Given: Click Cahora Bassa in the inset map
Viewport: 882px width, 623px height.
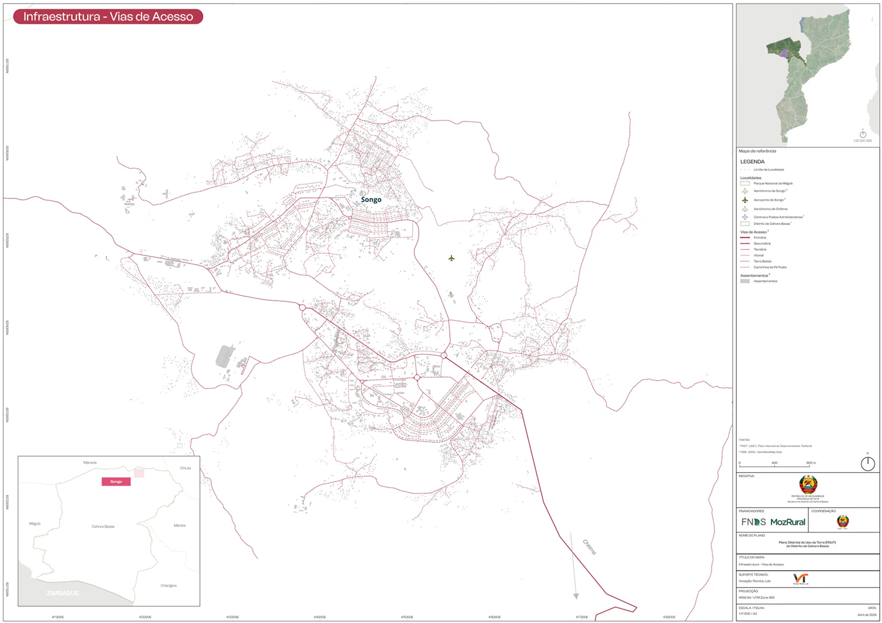Looking at the screenshot, I should coord(103,527).
